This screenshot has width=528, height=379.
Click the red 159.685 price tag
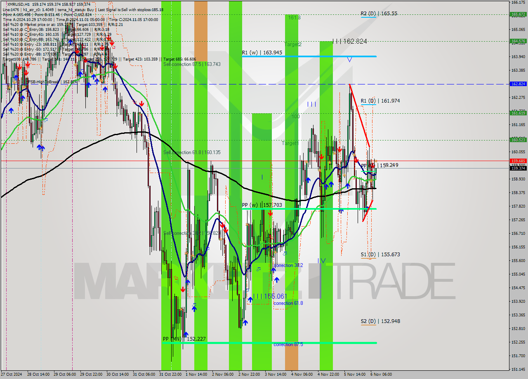pos(518,161)
